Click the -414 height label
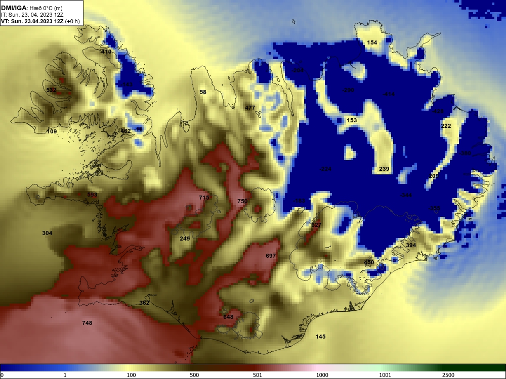506x379 pixels. click(389, 94)
